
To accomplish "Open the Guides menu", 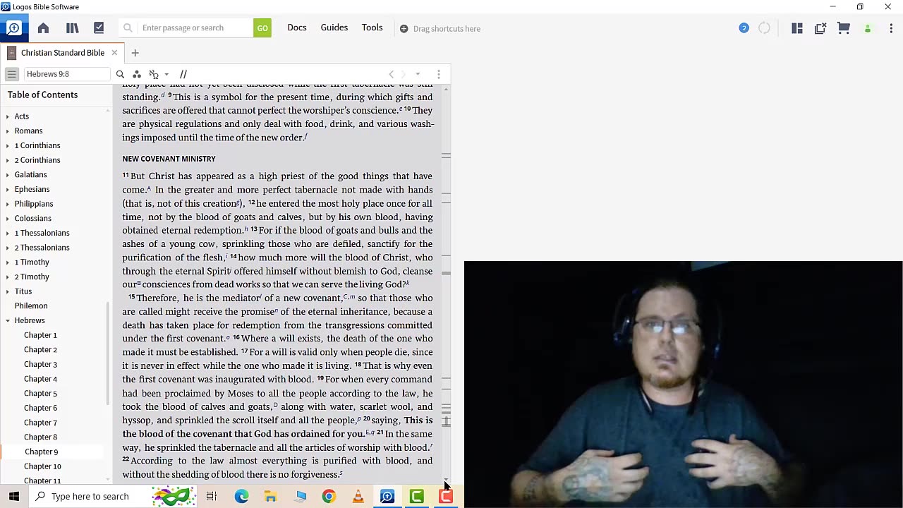I will coord(334,28).
